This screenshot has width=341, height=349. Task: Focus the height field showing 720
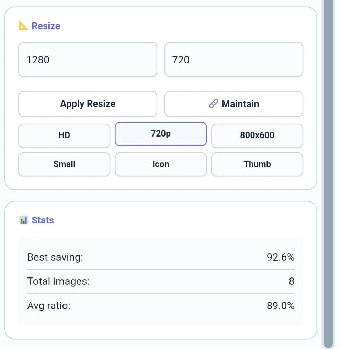pos(234,59)
